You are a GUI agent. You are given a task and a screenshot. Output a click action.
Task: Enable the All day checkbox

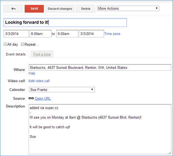(5, 44)
